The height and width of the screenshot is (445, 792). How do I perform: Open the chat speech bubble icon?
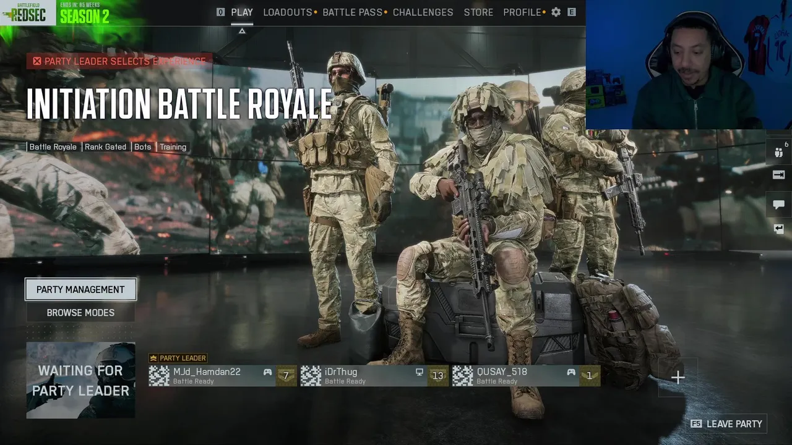779,204
